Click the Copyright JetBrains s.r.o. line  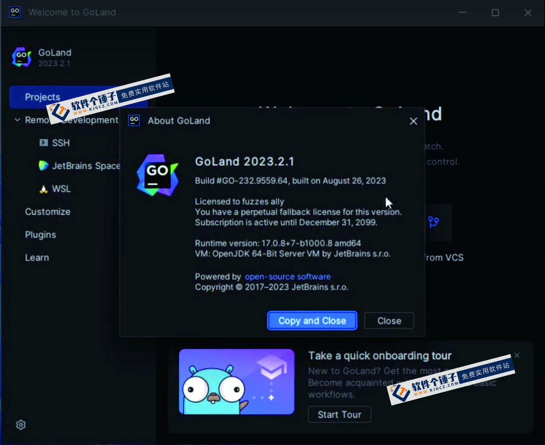[272, 287]
